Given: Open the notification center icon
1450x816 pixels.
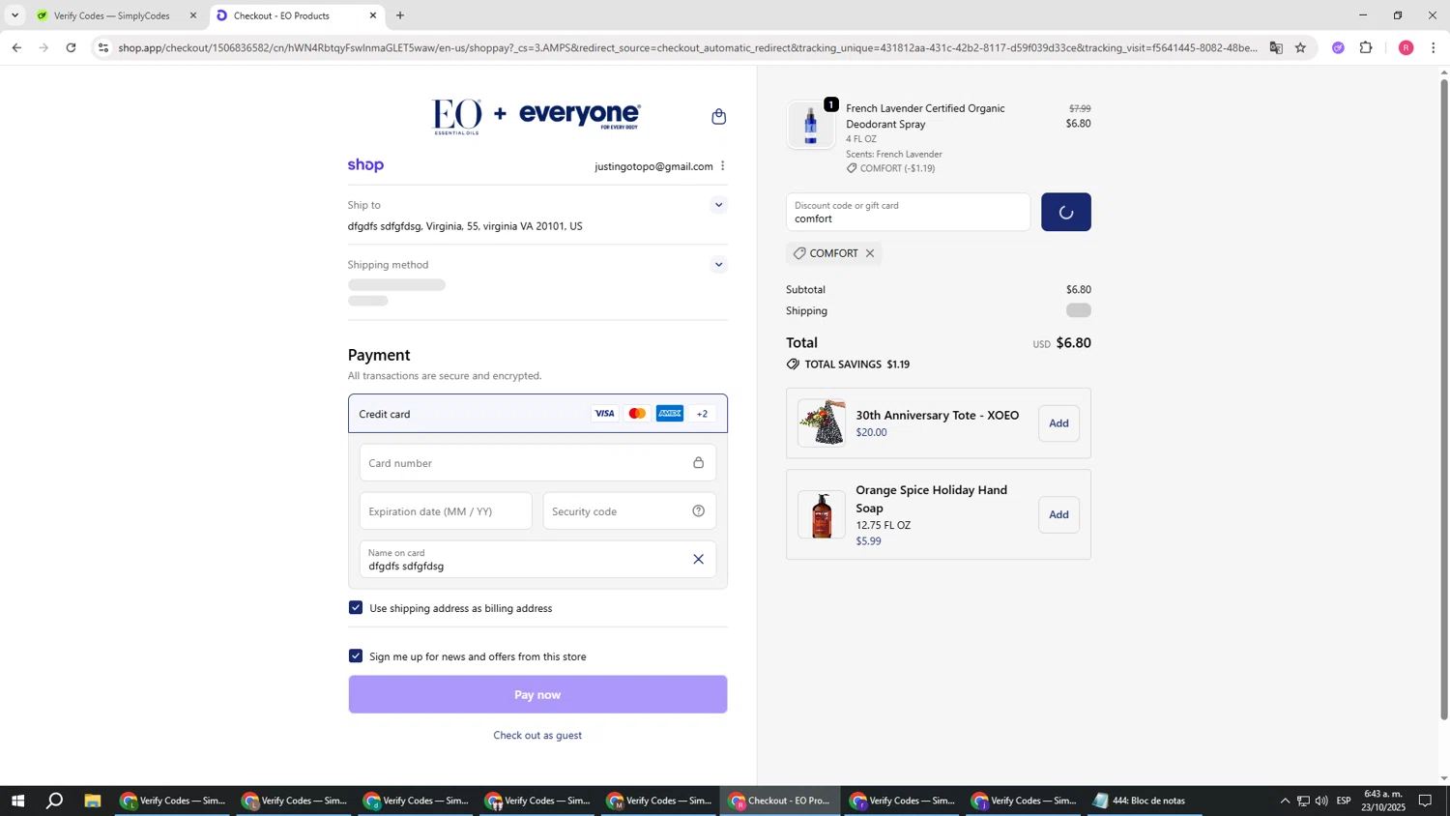Looking at the screenshot, I should 1425,801.
